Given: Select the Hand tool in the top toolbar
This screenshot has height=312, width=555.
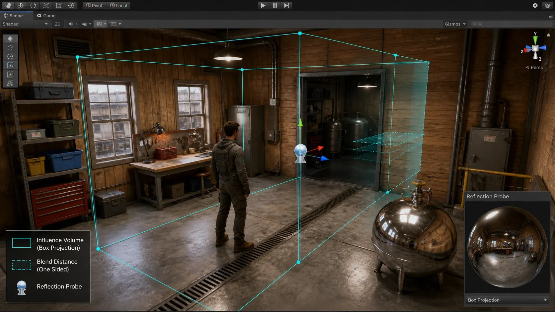Looking at the screenshot, I should [8, 5].
